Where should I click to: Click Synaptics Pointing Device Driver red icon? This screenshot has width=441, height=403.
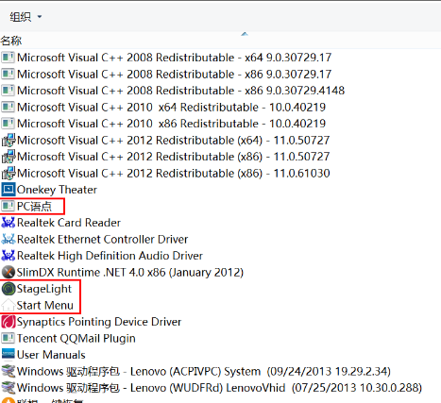(8, 322)
